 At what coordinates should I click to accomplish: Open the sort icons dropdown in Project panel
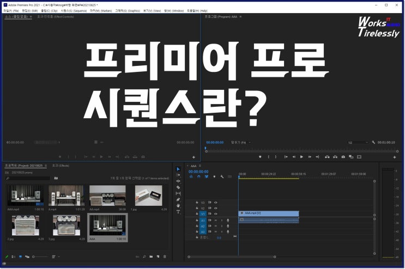(x=56, y=256)
